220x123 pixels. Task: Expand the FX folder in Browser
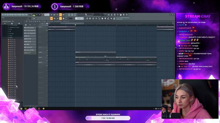coord(10,31)
